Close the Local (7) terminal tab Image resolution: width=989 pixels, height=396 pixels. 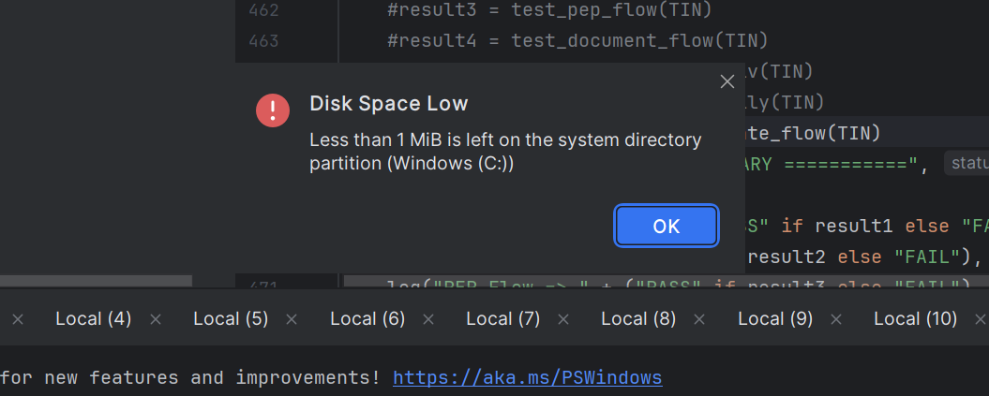point(564,320)
